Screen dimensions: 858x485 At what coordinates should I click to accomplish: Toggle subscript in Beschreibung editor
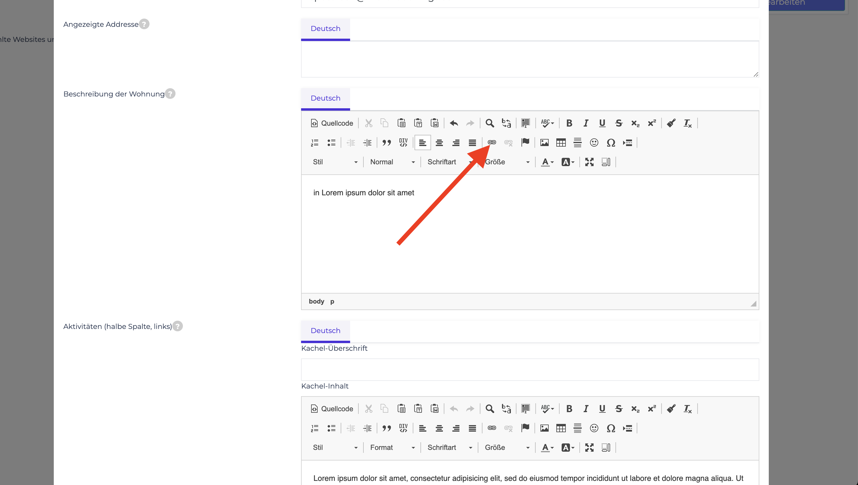coord(635,123)
